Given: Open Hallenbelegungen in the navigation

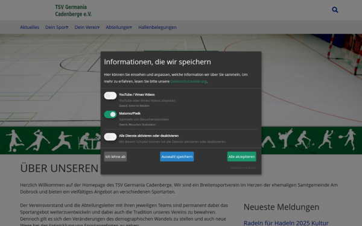Looking at the screenshot, I should [157, 27].
